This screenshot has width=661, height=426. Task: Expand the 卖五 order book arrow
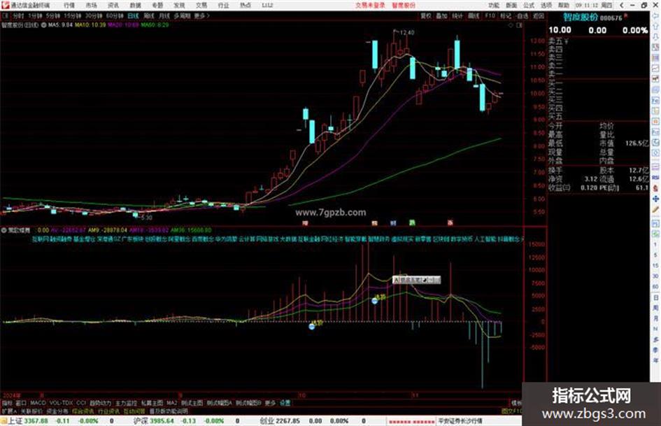(x=566, y=41)
